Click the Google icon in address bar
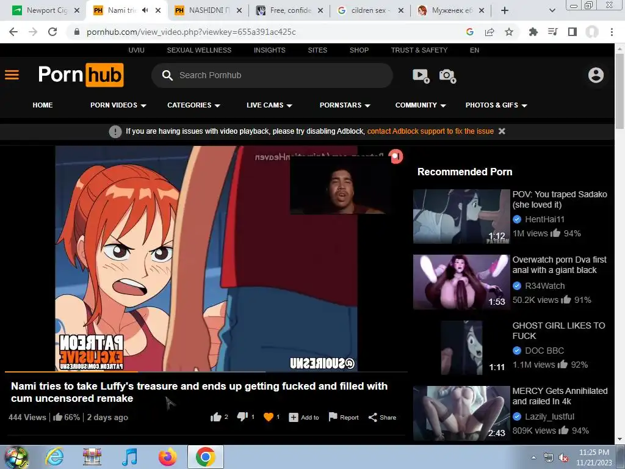 (x=470, y=32)
